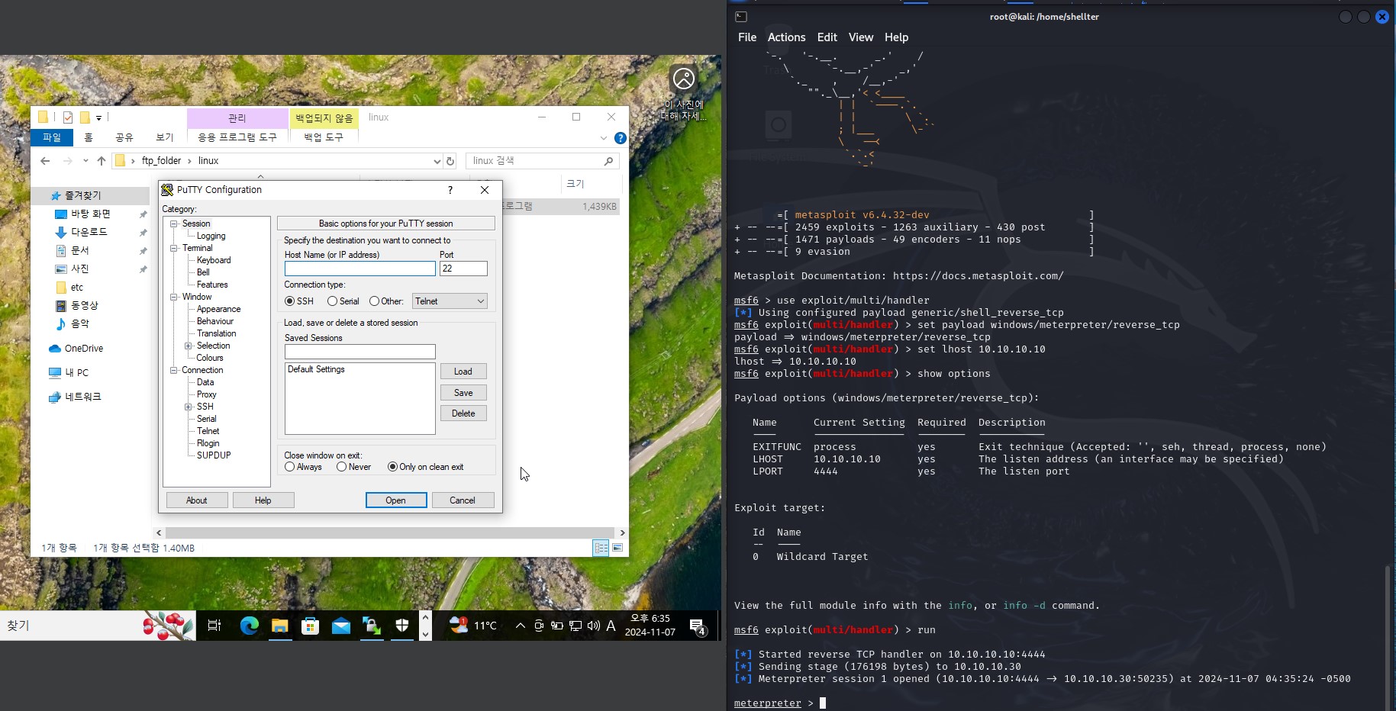The width and height of the screenshot is (1396, 711).
Task: Open the notification center icon
Action: coord(698,626)
